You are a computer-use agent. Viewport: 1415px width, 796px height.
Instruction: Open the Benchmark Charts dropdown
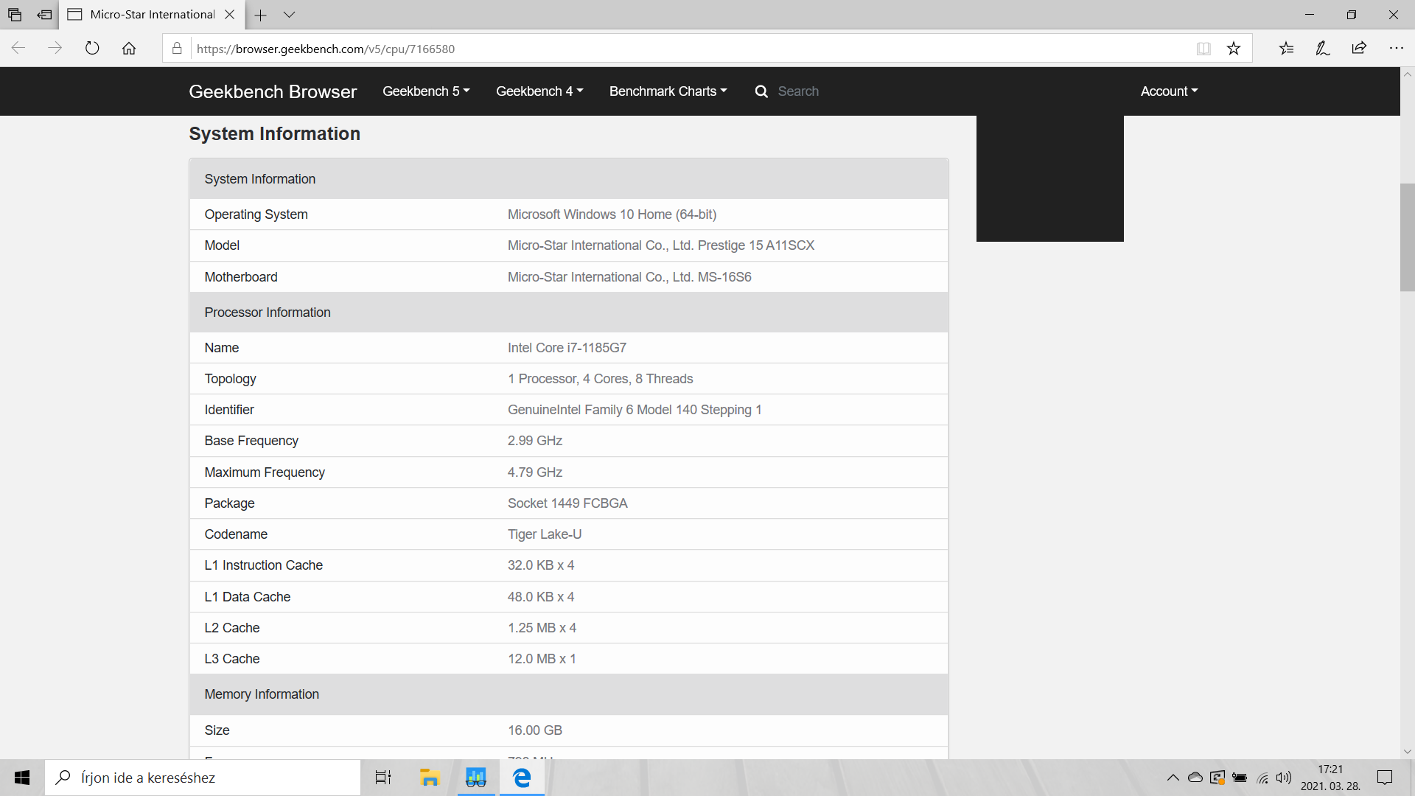pos(668,91)
